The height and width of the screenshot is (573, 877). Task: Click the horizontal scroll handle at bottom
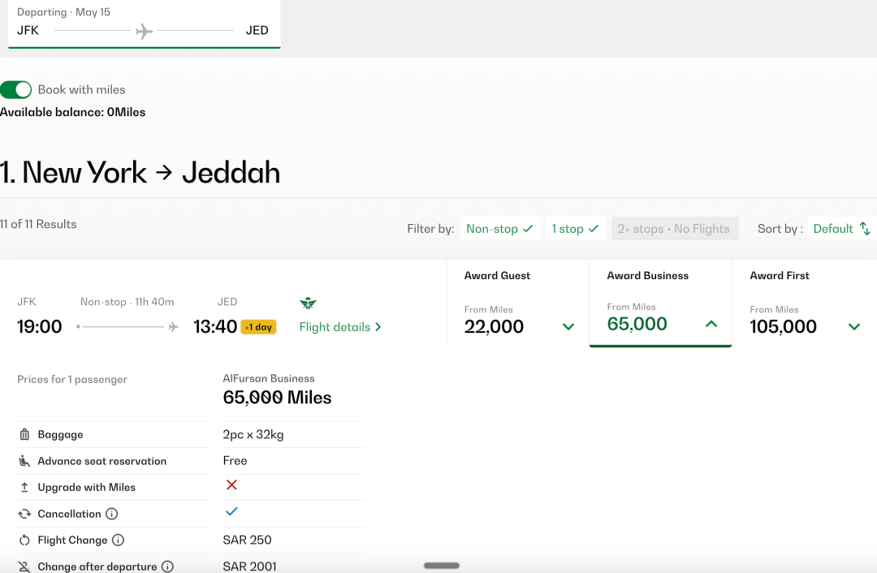442,566
